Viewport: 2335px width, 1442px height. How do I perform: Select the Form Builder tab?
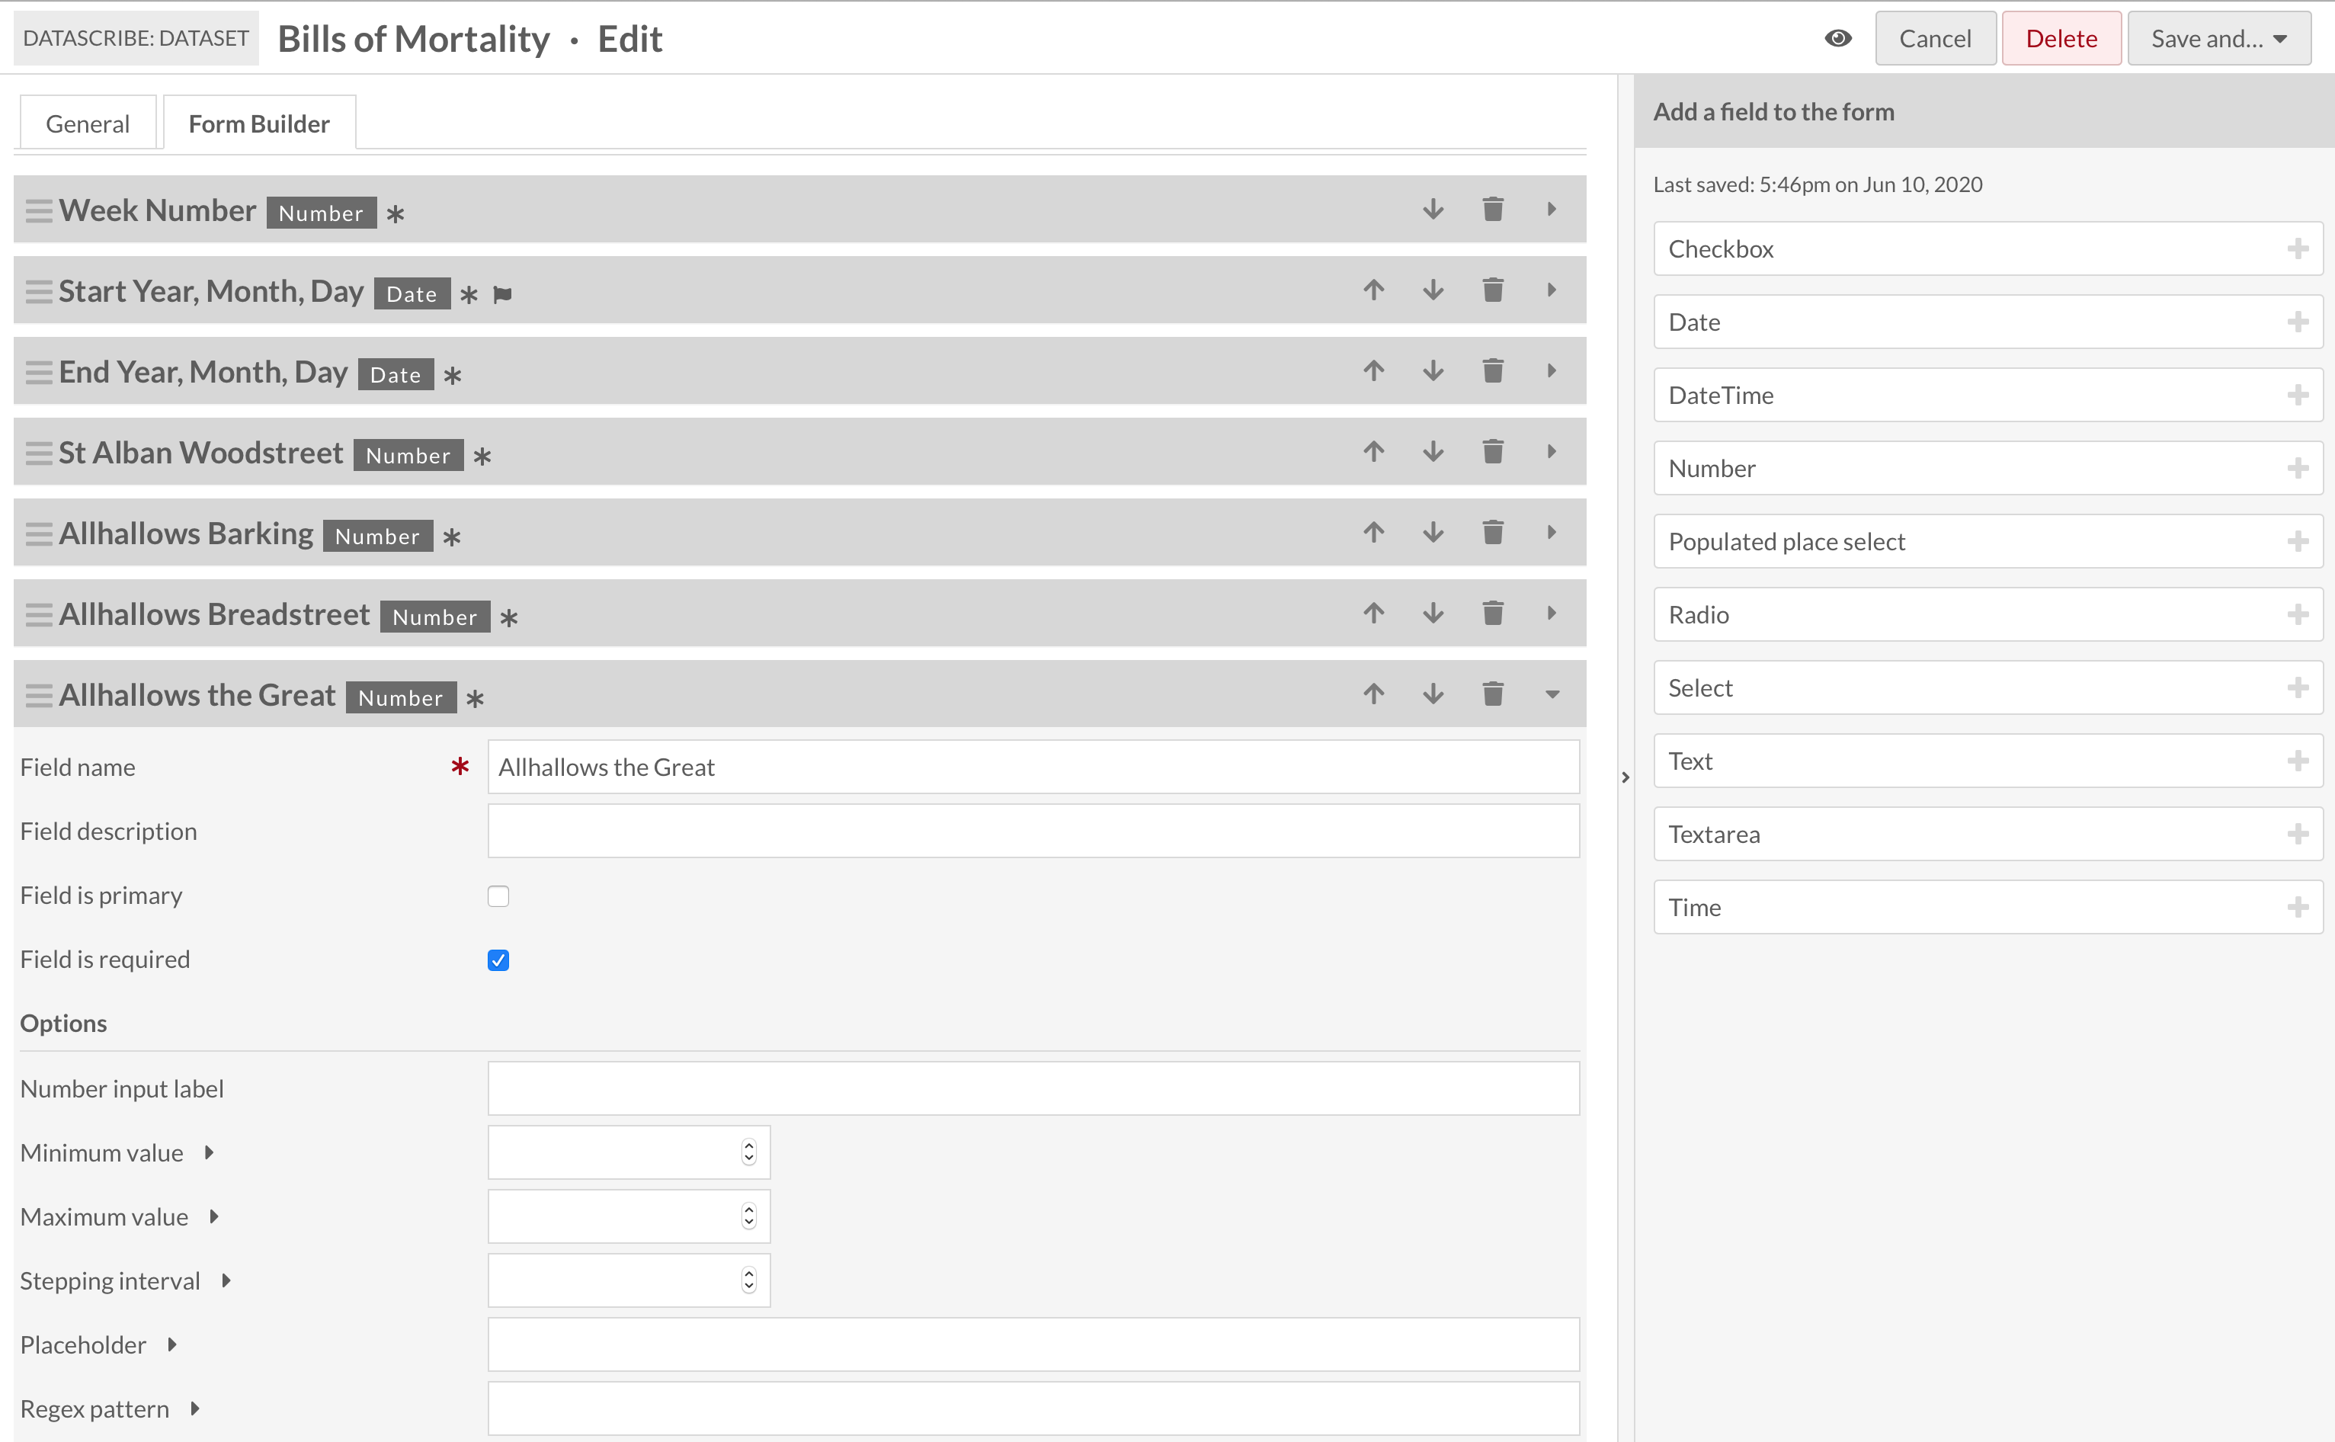point(258,124)
